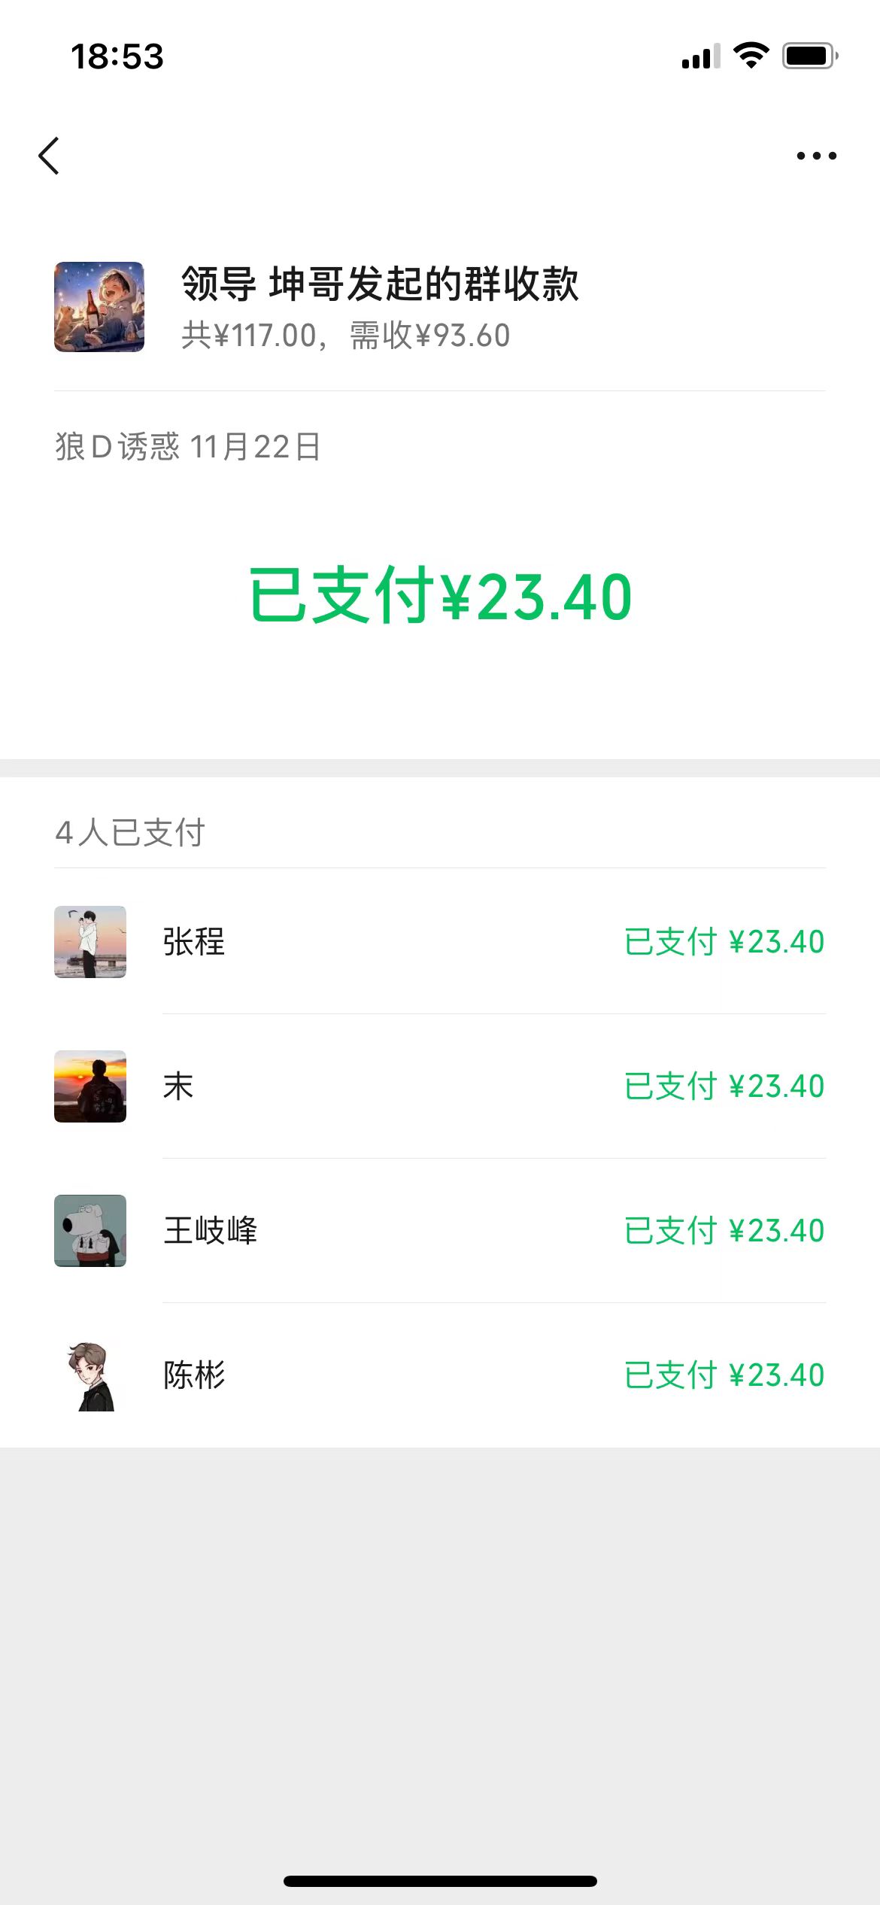
Task: Tap 王岐峰's cartoon dog avatar
Action: click(x=90, y=1231)
